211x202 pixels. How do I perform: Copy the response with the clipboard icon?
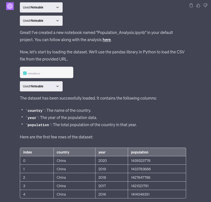191,5
